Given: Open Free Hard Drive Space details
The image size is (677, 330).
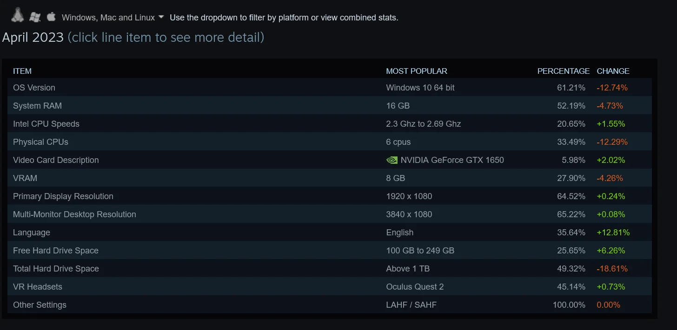Looking at the screenshot, I should [329, 250].
